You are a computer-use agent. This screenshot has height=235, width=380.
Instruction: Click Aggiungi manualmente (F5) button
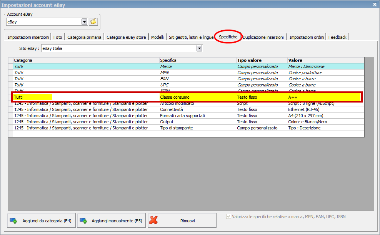tap(111, 220)
